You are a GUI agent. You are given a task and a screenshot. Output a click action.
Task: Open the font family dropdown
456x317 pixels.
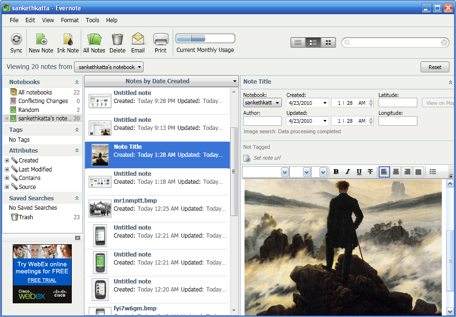(285, 172)
